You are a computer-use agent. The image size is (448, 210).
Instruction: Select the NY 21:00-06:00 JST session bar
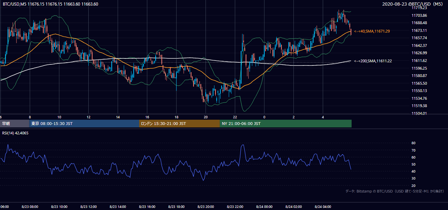point(286,124)
